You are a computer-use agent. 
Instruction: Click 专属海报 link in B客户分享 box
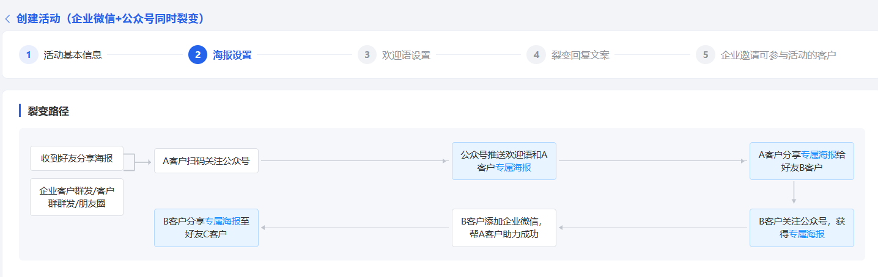tap(223, 221)
